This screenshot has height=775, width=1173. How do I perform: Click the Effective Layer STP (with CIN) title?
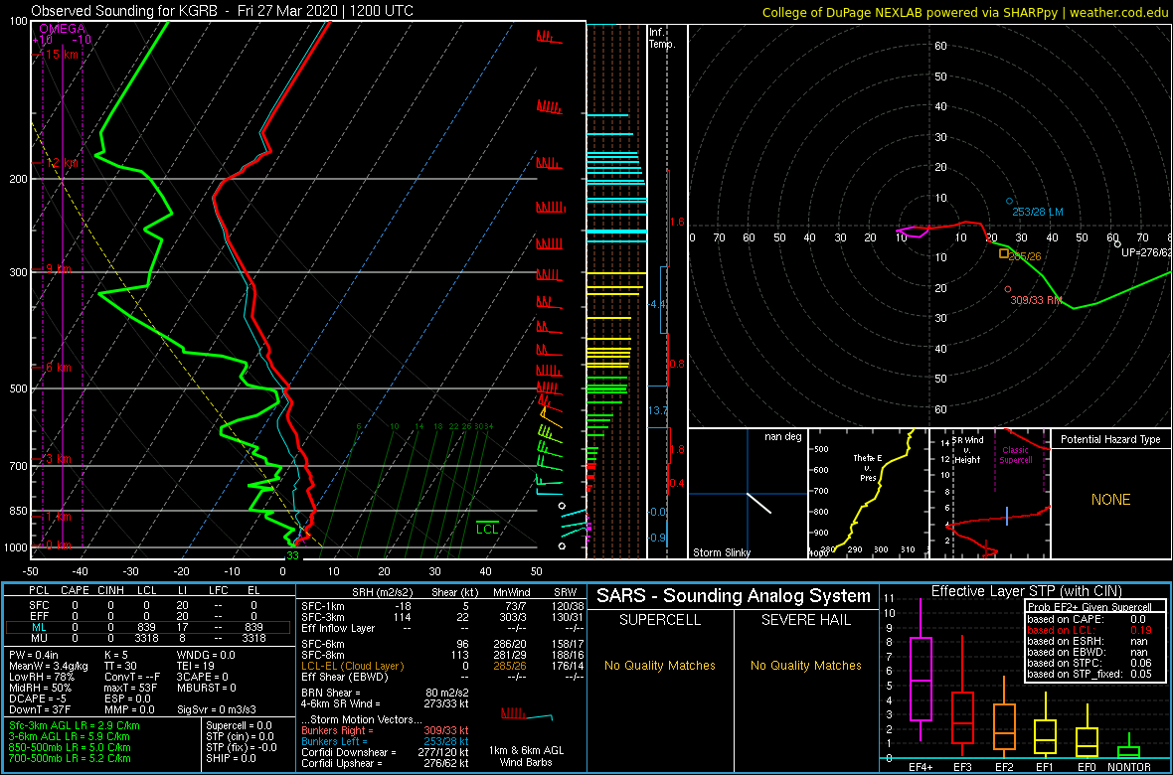coord(1025,592)
